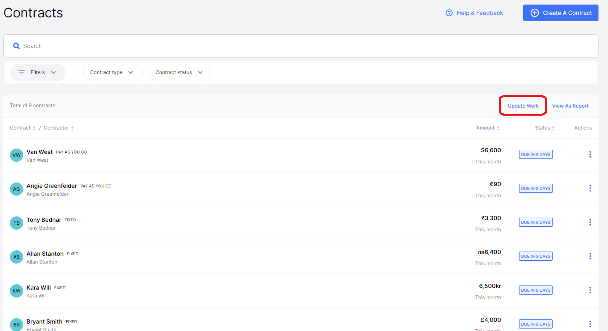Image resolution: width=608 pixels, height=331 pixels.
Task: Click the ₹3,300 amount
Action: pos(491,218)
